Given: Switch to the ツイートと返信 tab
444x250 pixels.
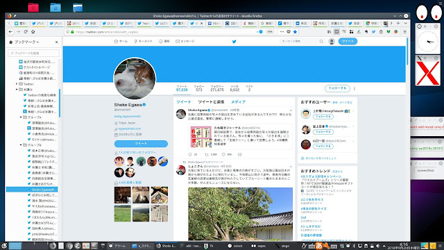Looking at the screenshot, I should click(x=211, y=102).
